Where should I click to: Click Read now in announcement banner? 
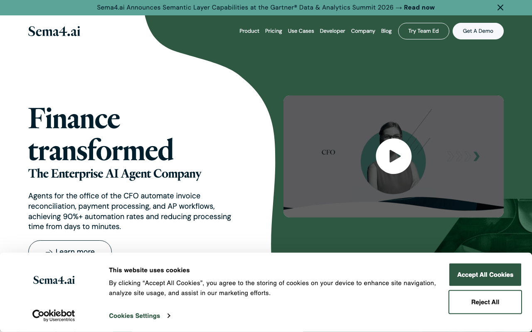[x=419, y=7]
